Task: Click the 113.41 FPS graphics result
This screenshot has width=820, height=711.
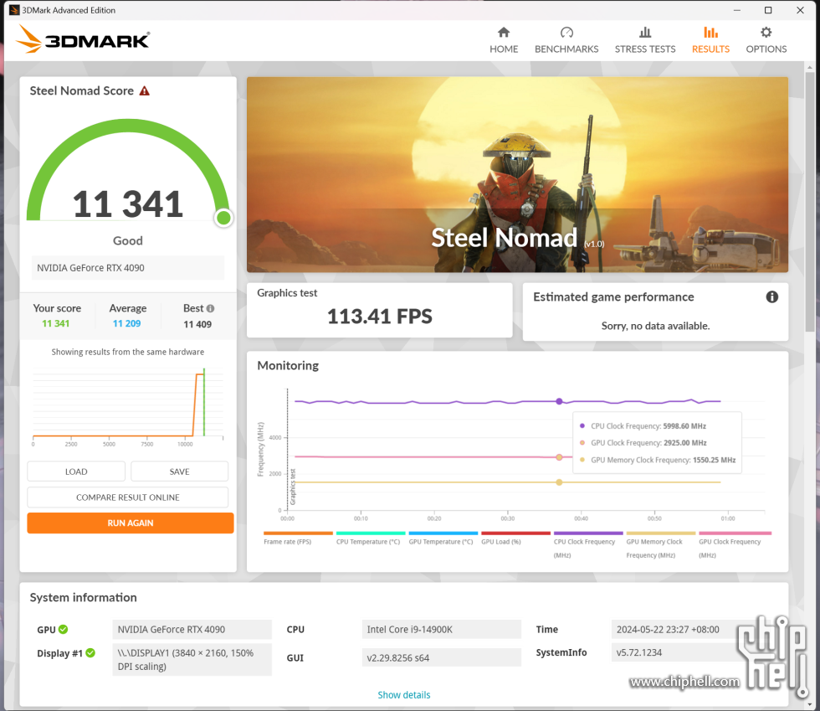Action: pos(380,317)
